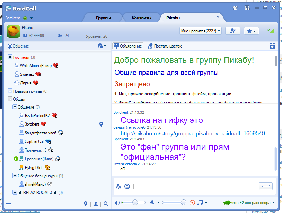Click the location pin beside 3prokent in channel
This screenshot has width=282, height=213.
click(x=101, y=124)
